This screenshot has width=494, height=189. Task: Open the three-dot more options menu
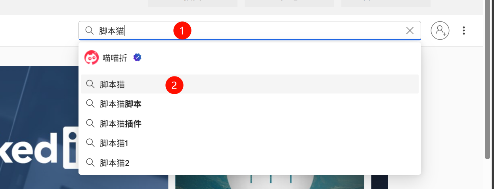tap(464, 31)
